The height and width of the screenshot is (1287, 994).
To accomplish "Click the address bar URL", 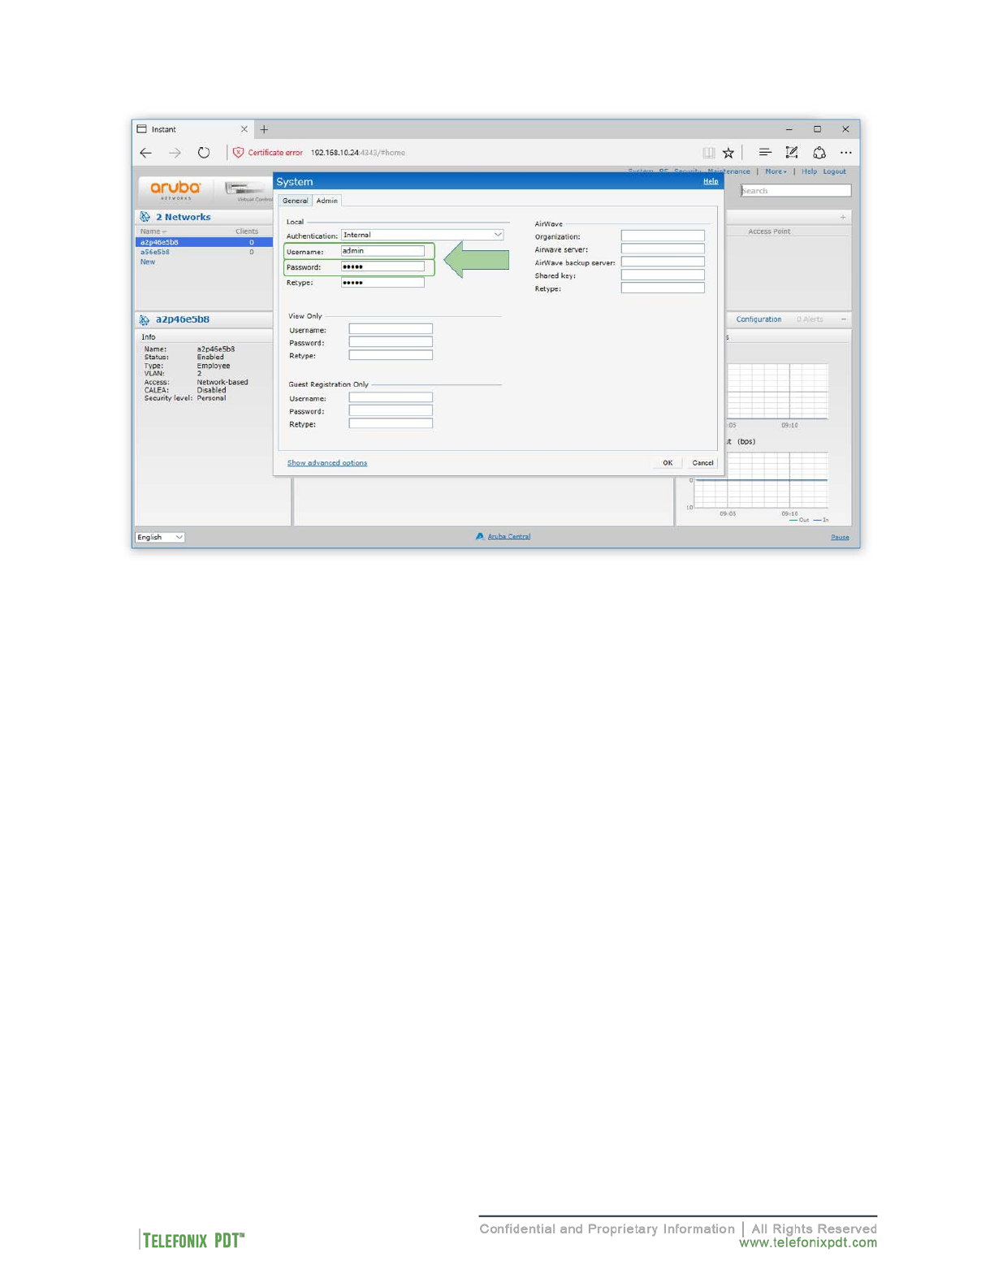I will coord(358,153).
